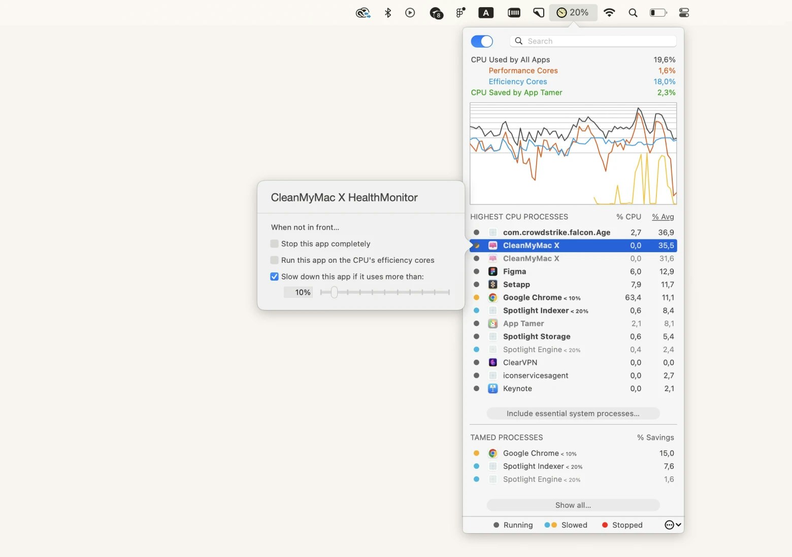Select the com.crowdstrike.falcon.Age process row
Image resolution: width=792 pixels, height=557 pixels.
pyautogui.click(x=573, y=232)
